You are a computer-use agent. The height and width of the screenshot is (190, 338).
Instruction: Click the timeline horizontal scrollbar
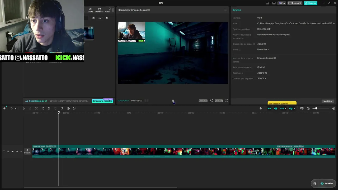tap(100, 188)
